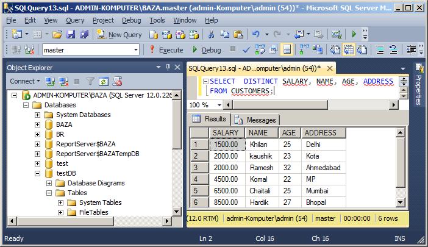
Task: Expand the System Databases node
Action: click(x=37, y=115)
